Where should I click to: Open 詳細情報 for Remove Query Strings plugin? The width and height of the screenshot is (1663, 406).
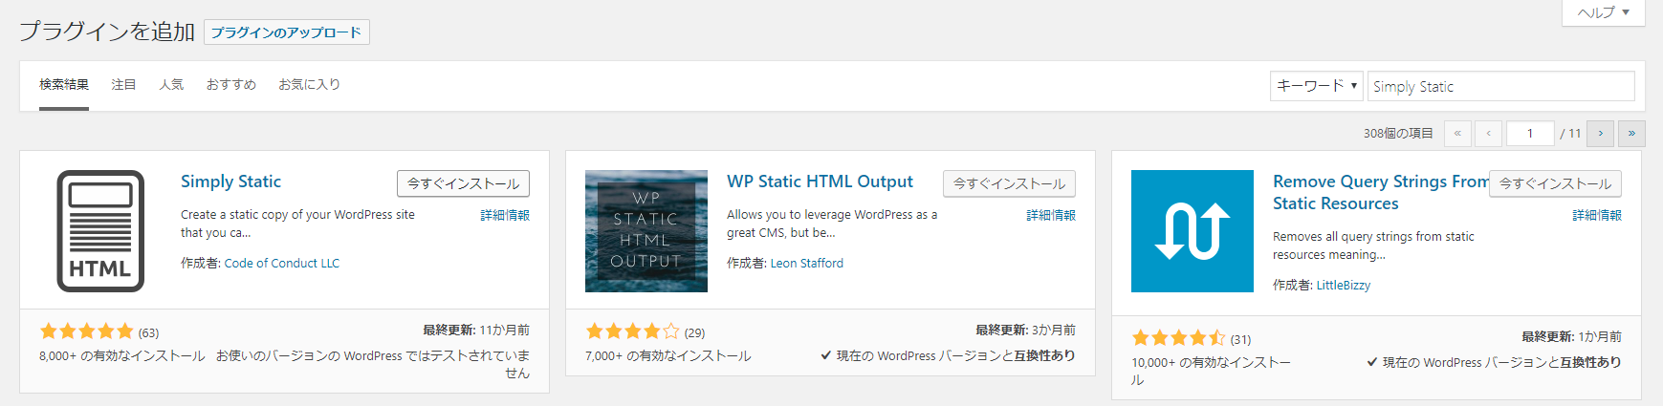pyautogui.click(x=1597, y=215)
